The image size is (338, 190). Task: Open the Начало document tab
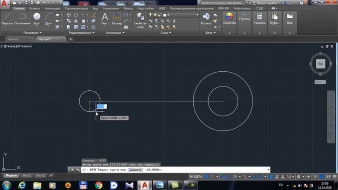point(13,39)
